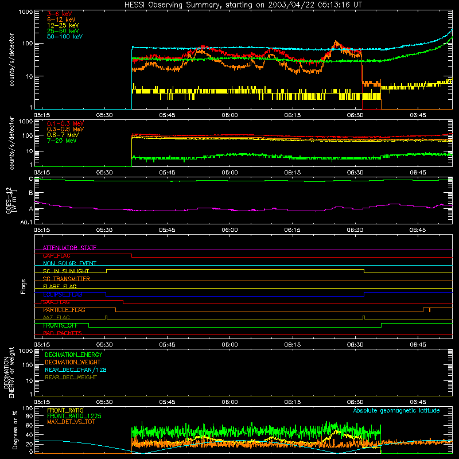Click the C level on GOES axis
The width and height of the screenshot is (459, 459).
click(x=31, y=179)
